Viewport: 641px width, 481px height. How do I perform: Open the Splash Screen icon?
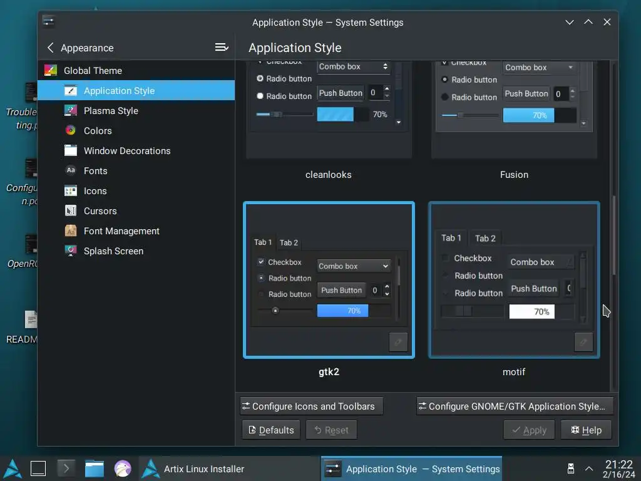pyautogui.click(x=70, y=251)
